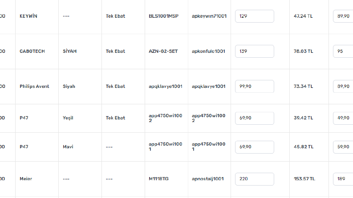The width and height of the screenshot is (353, 198).
Task: Edit the 220 price field for Meier
Action: [x=254, y=179]
